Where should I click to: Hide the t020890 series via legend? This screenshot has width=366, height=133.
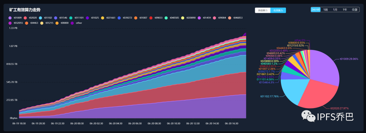point(188,18)
